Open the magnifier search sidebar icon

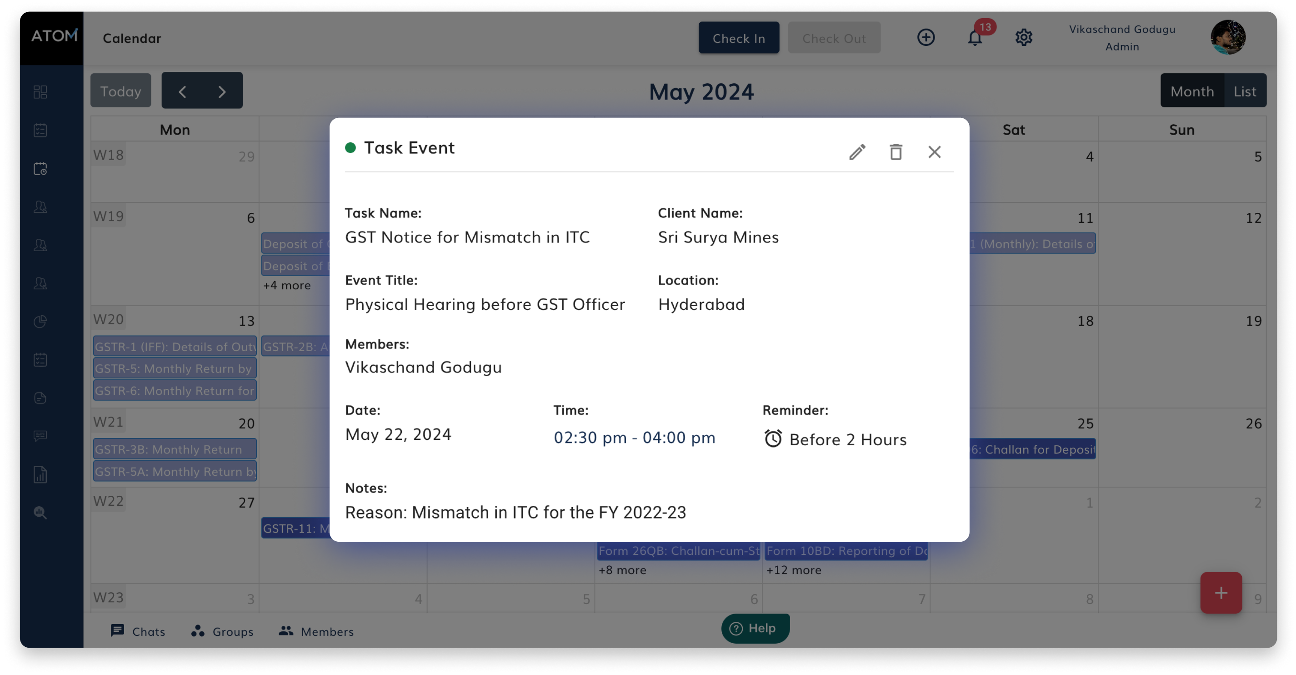40,513
